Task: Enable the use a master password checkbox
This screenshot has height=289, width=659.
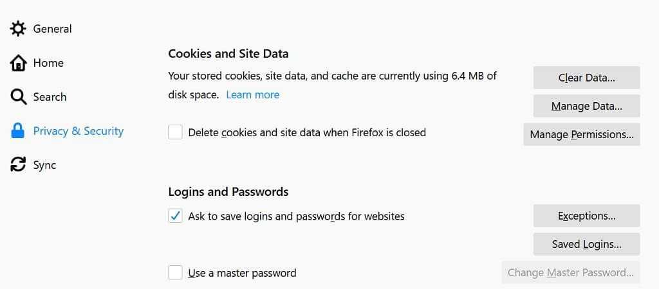Action: coord(175,272)
